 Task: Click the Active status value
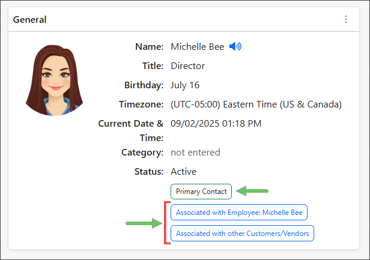click(183, 172)
